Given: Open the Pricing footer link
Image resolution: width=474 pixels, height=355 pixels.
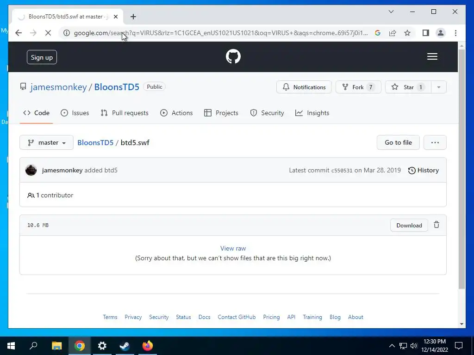Looking at the screenshot, I should pyautogui.click(x=271, y=317).
